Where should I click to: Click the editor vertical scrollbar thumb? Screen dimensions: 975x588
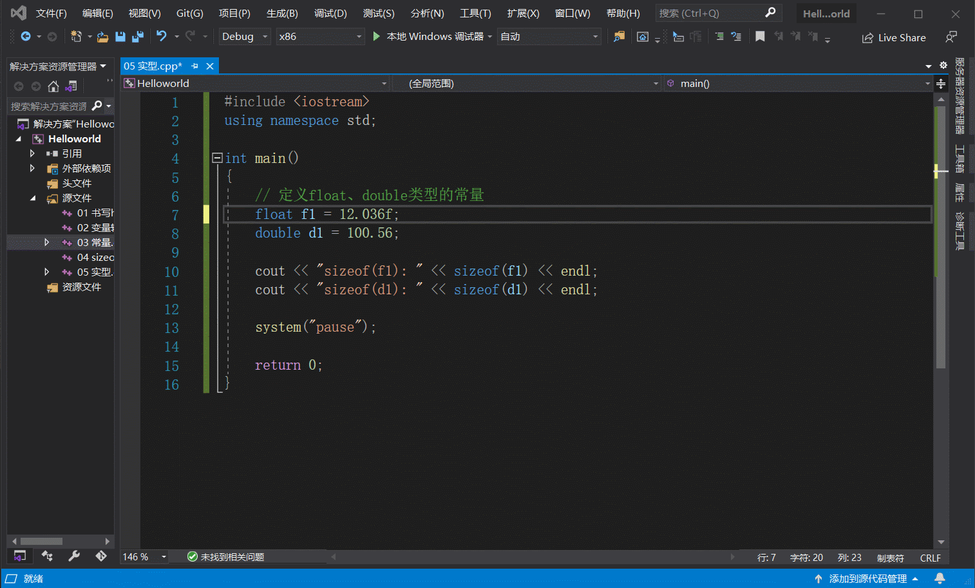pyautogui.click(x=941, y=237)
